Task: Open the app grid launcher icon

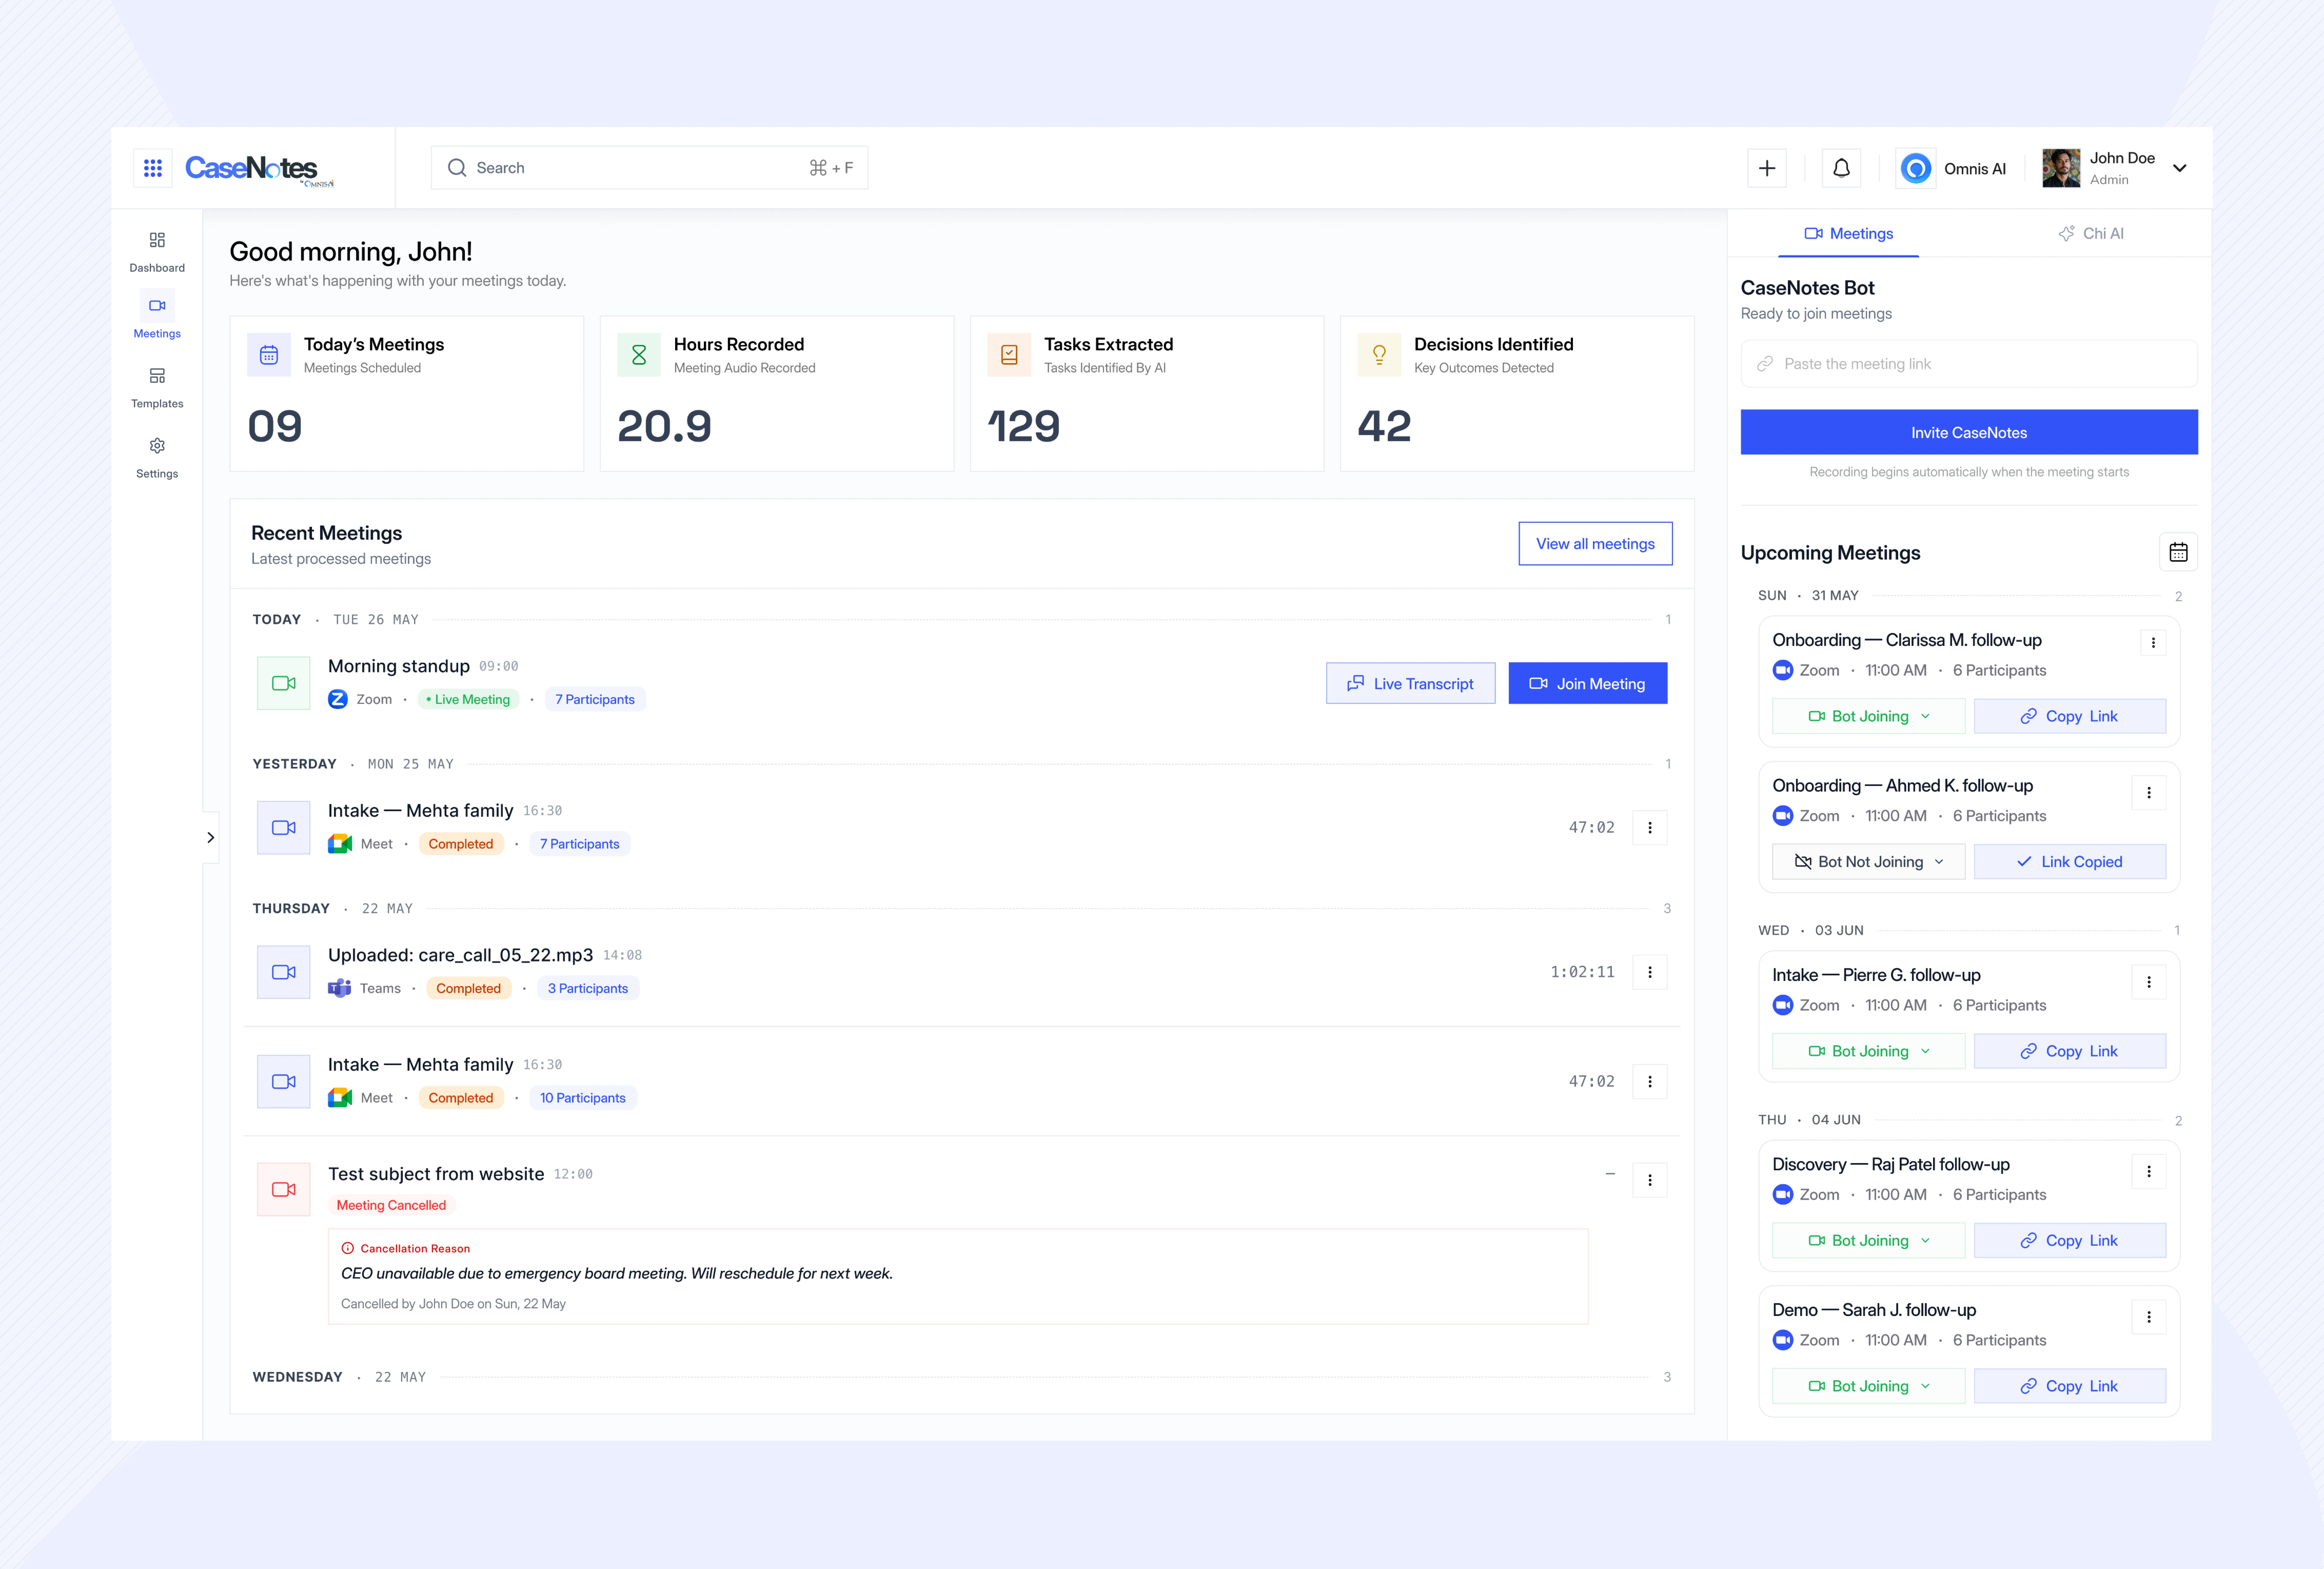Action: click(x=153, y=168)
